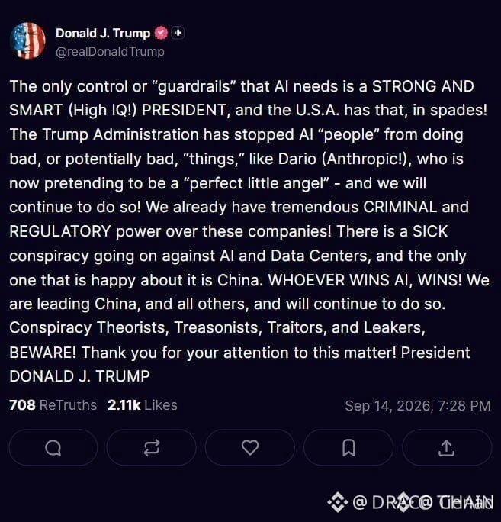This screenshot has height=522, width=501.
Task: Click the Binance diamond watermark logo
Action: coord(338,502)
